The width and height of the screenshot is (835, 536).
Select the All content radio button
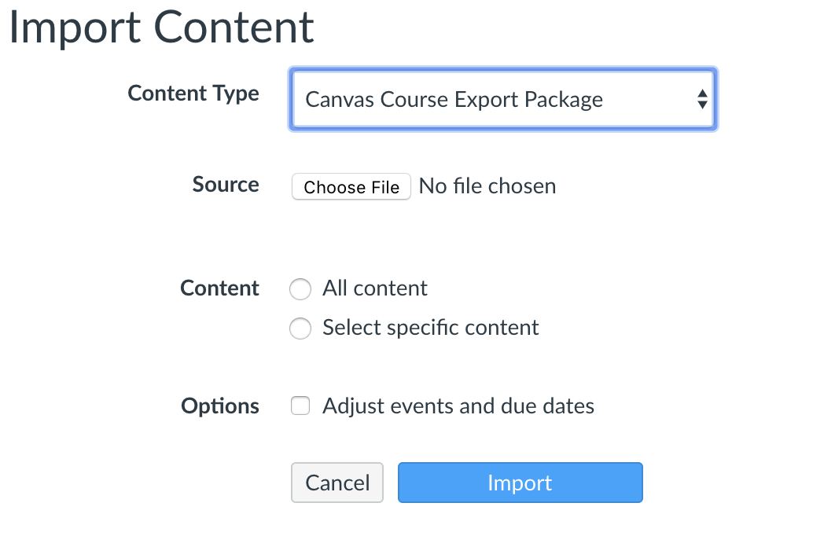(300, 289)
